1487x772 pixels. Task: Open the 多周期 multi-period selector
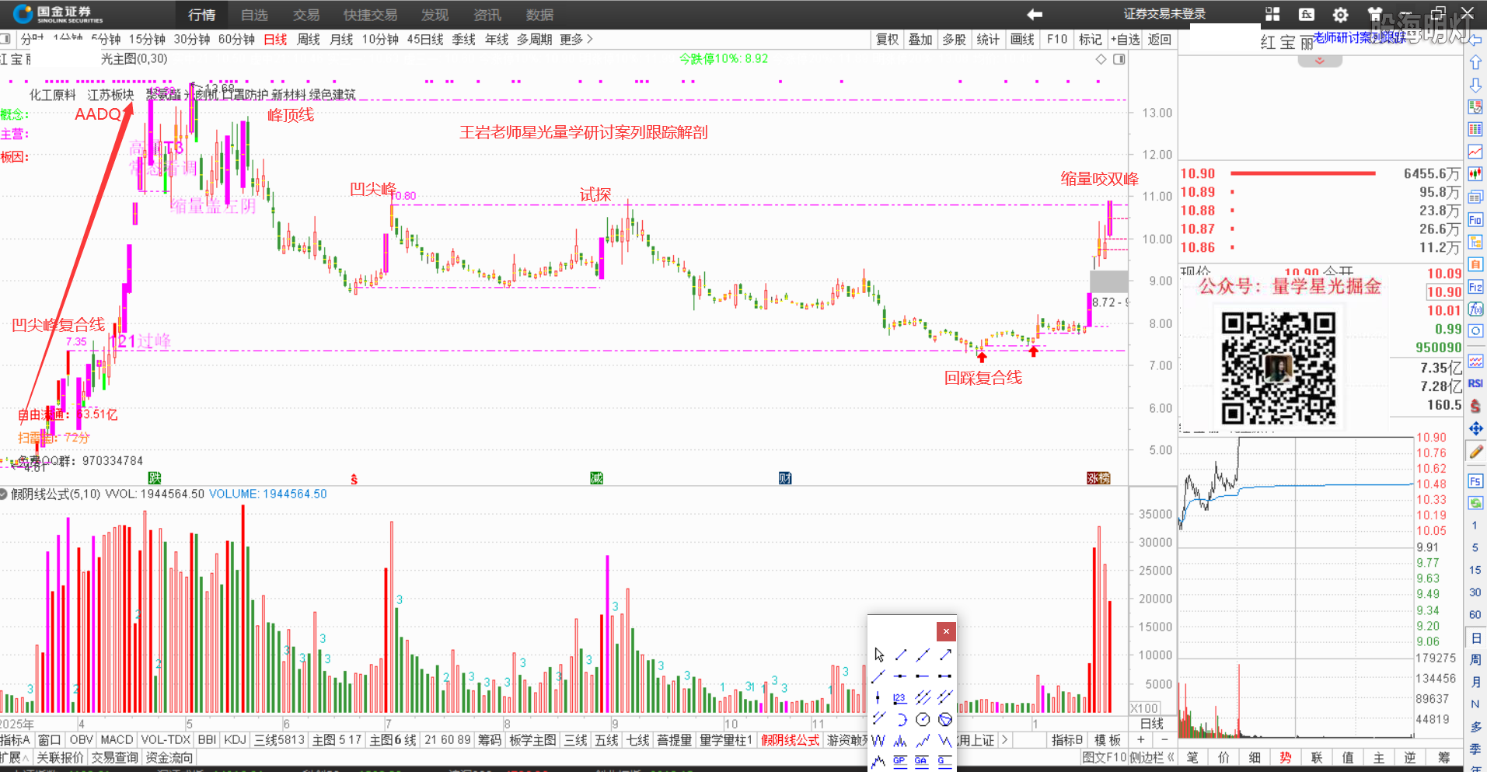pos(533,40)
